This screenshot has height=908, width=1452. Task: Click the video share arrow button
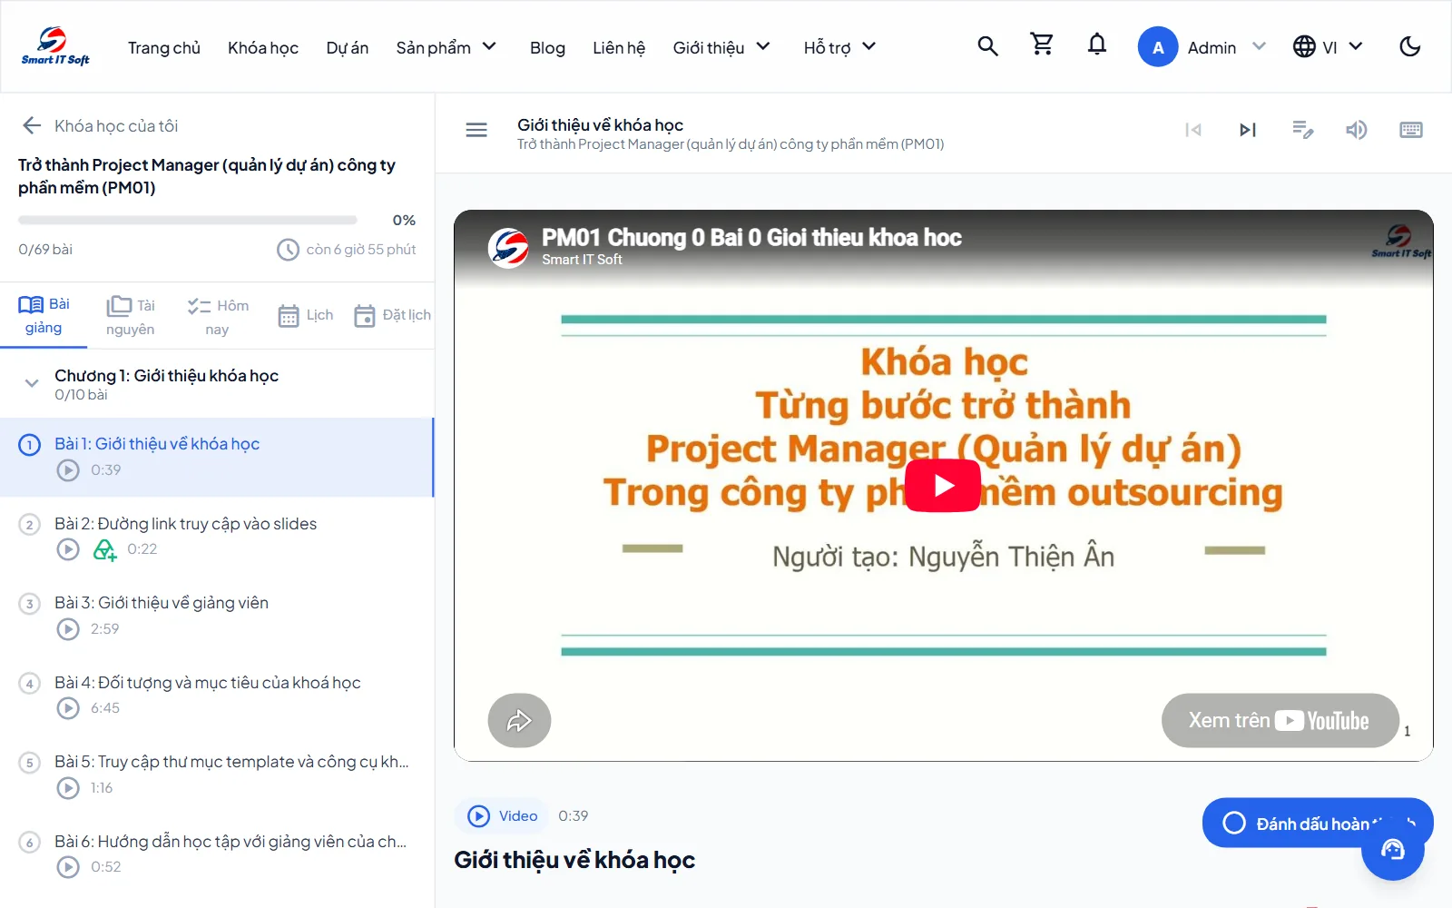(519, 721)
